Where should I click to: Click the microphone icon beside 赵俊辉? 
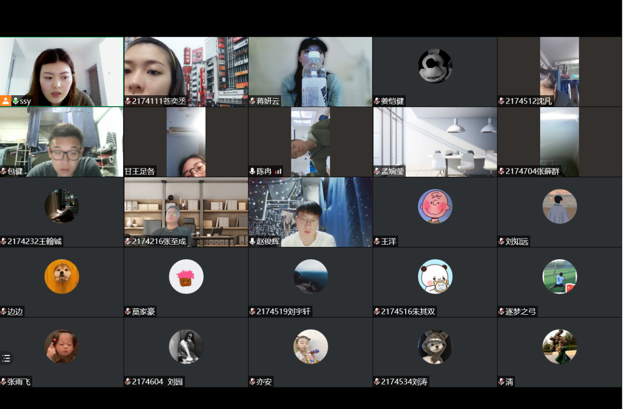click(x=253, y=242)
